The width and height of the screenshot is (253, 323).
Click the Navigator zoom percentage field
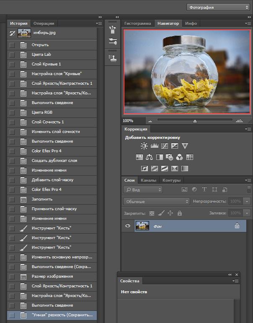pyautogui.click(x=133, y=121)
